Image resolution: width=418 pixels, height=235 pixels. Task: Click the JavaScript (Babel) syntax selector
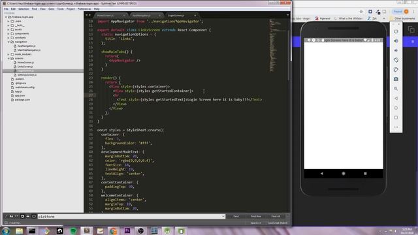pos(278,223)
